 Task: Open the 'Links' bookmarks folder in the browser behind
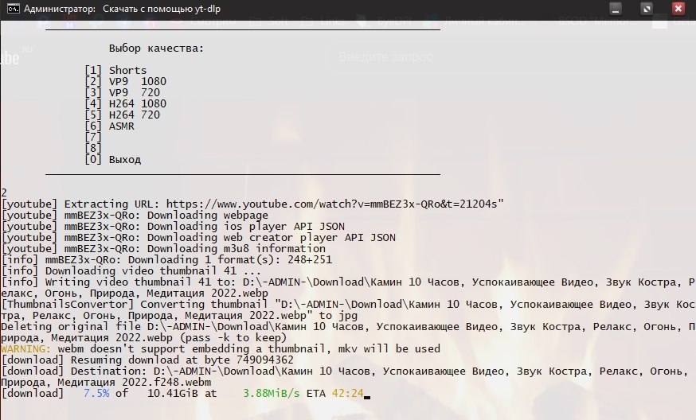coord(323,21)
